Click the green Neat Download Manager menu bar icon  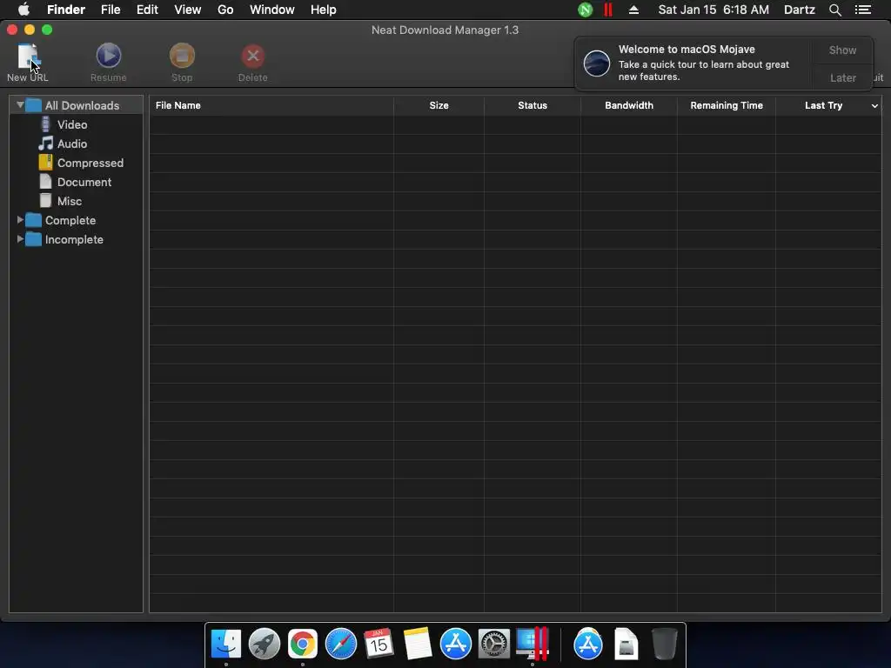(585, 10)
